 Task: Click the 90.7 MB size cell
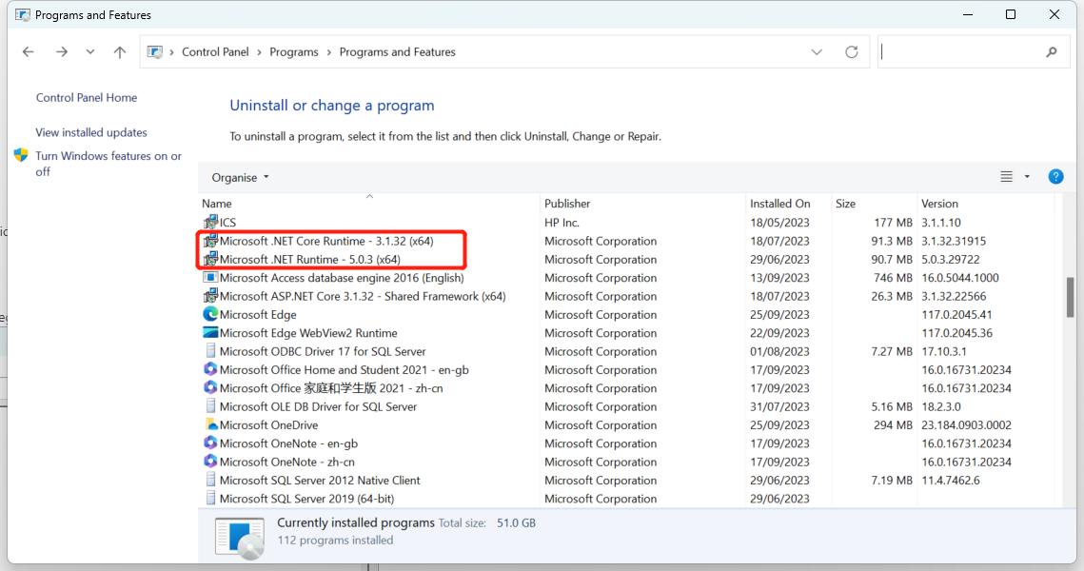(892, 259)
